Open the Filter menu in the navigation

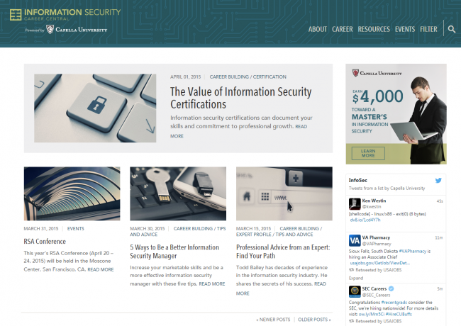coord(428,29)
